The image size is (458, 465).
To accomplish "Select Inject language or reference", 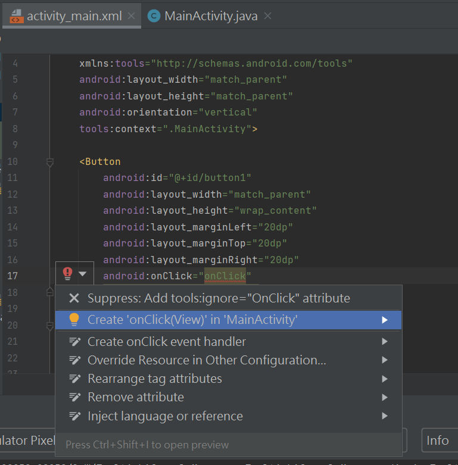I will 229,416.
